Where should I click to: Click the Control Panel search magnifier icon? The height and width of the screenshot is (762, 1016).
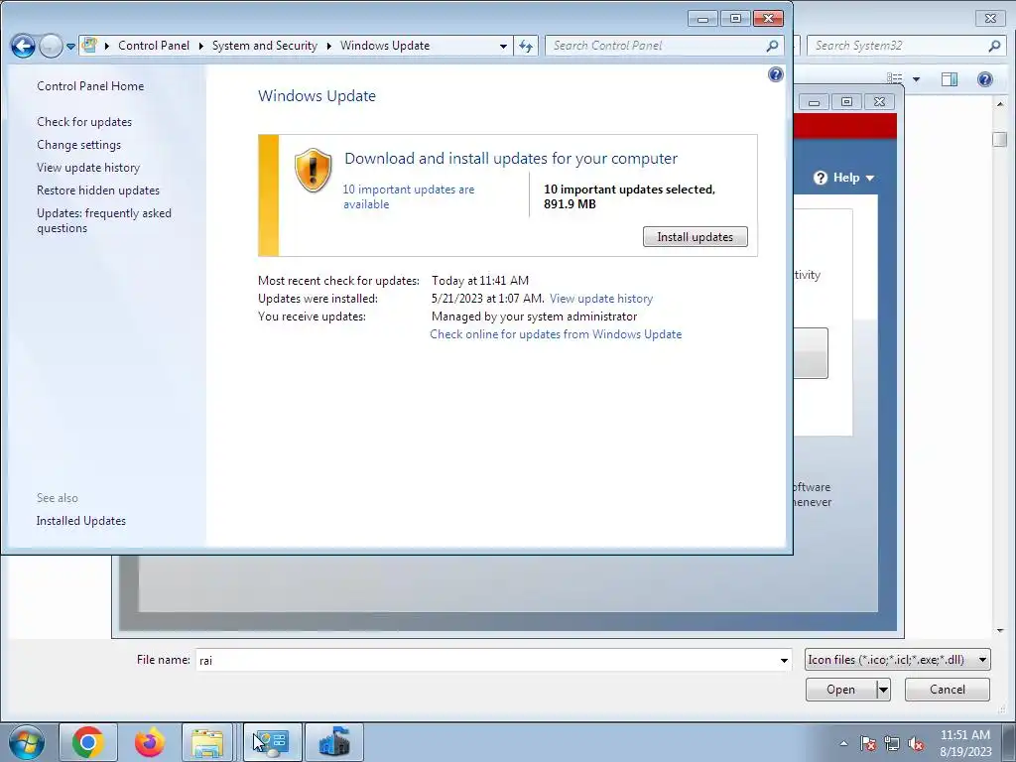click(772, 46)
